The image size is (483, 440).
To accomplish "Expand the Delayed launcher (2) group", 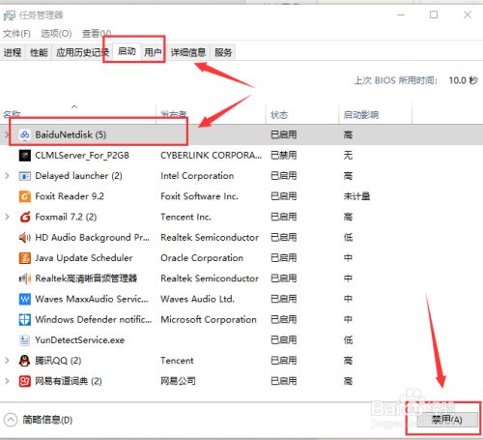I will point(7,176).
